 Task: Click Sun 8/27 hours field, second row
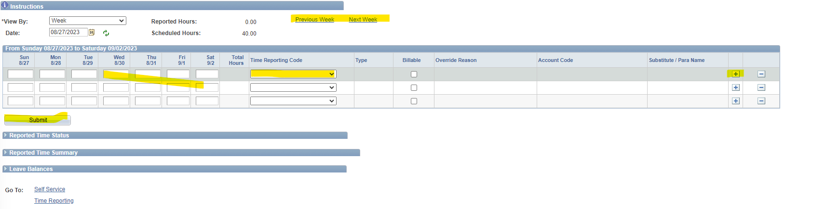coord(20,87)
